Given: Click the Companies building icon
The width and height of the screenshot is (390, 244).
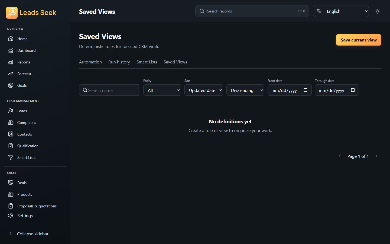Looking at the screenshot, I should coord(11,123).
